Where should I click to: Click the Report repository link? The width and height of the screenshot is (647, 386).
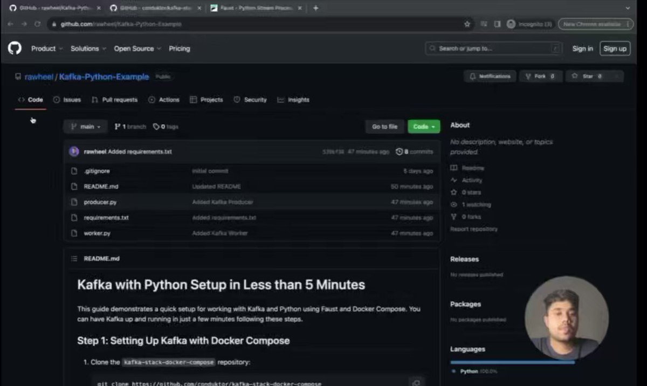tap(474, 229)
